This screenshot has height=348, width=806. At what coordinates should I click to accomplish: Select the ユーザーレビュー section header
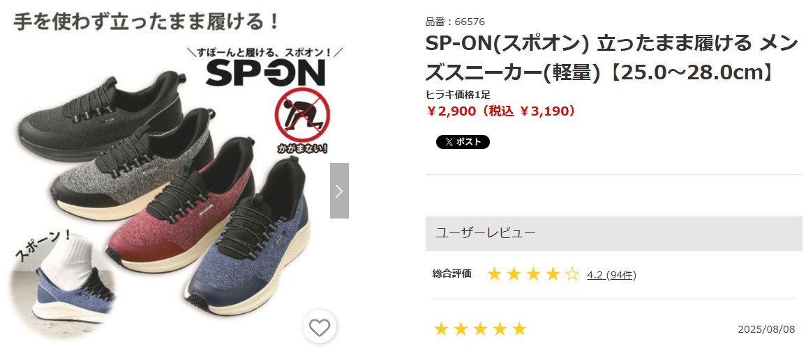614,233
